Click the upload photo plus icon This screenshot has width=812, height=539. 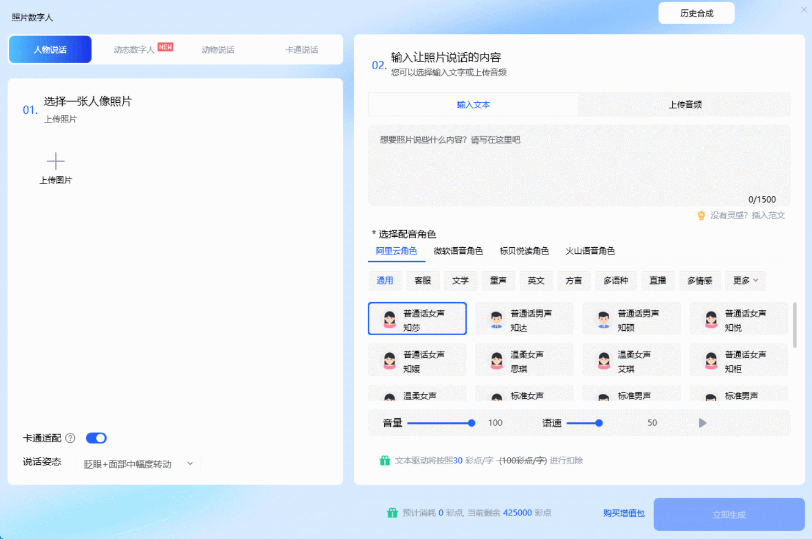pyautogui.click(x=56, y=161)
